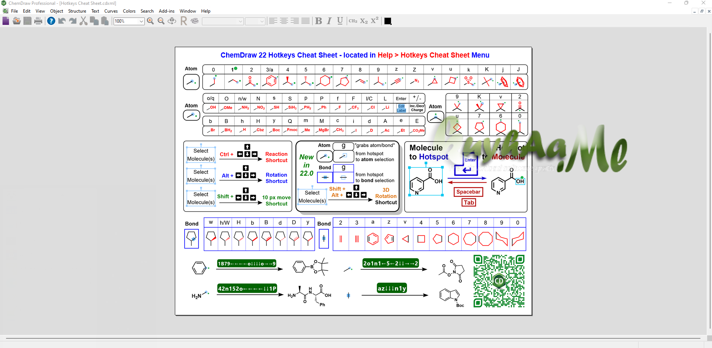The width and height of the screenshot is (712, 348).
Task: Click the Open file toolbar icon
Action: [x=16, y=21]
